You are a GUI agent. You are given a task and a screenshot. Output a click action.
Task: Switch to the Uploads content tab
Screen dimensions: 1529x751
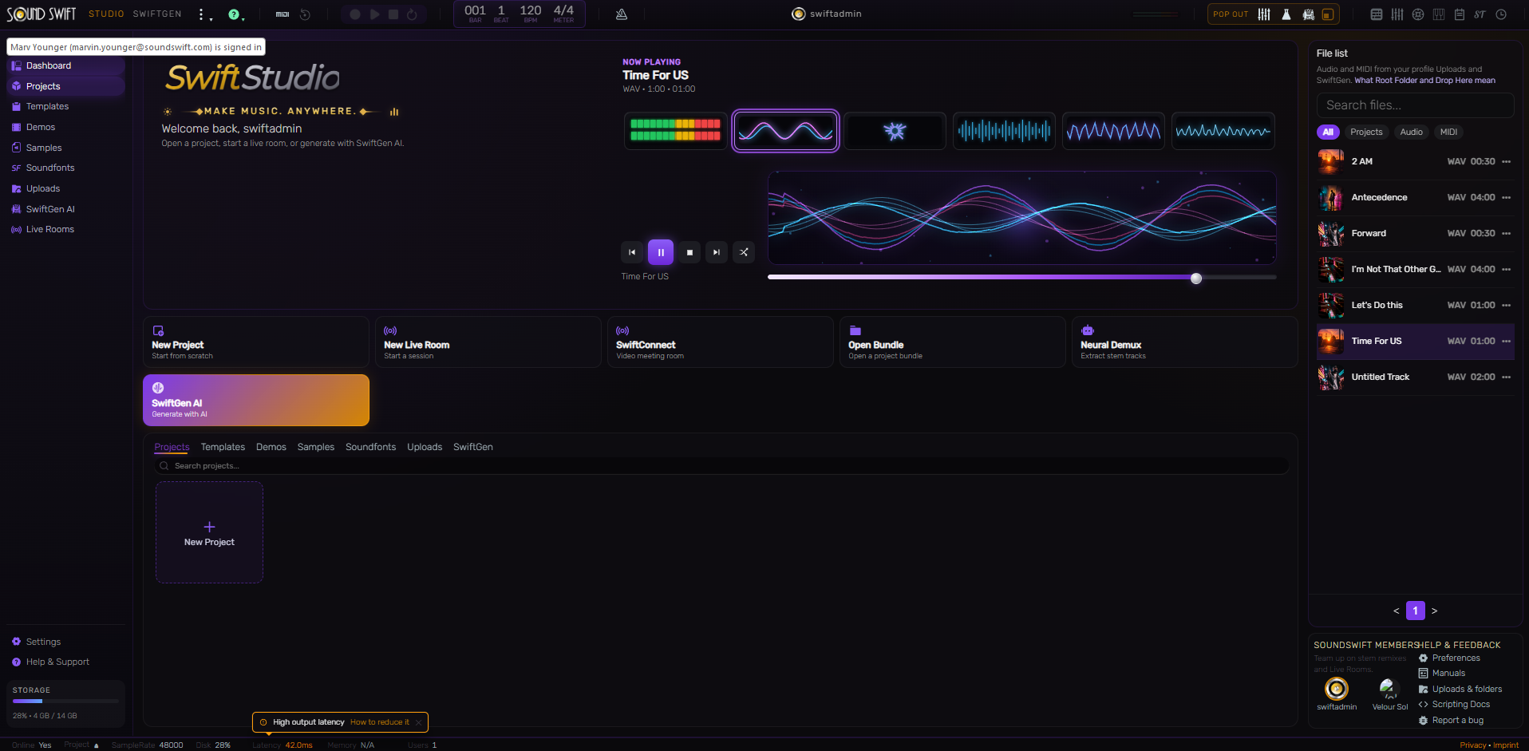pos(425,447)
